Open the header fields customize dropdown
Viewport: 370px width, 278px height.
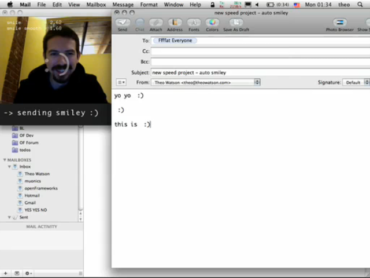[121, 82]
